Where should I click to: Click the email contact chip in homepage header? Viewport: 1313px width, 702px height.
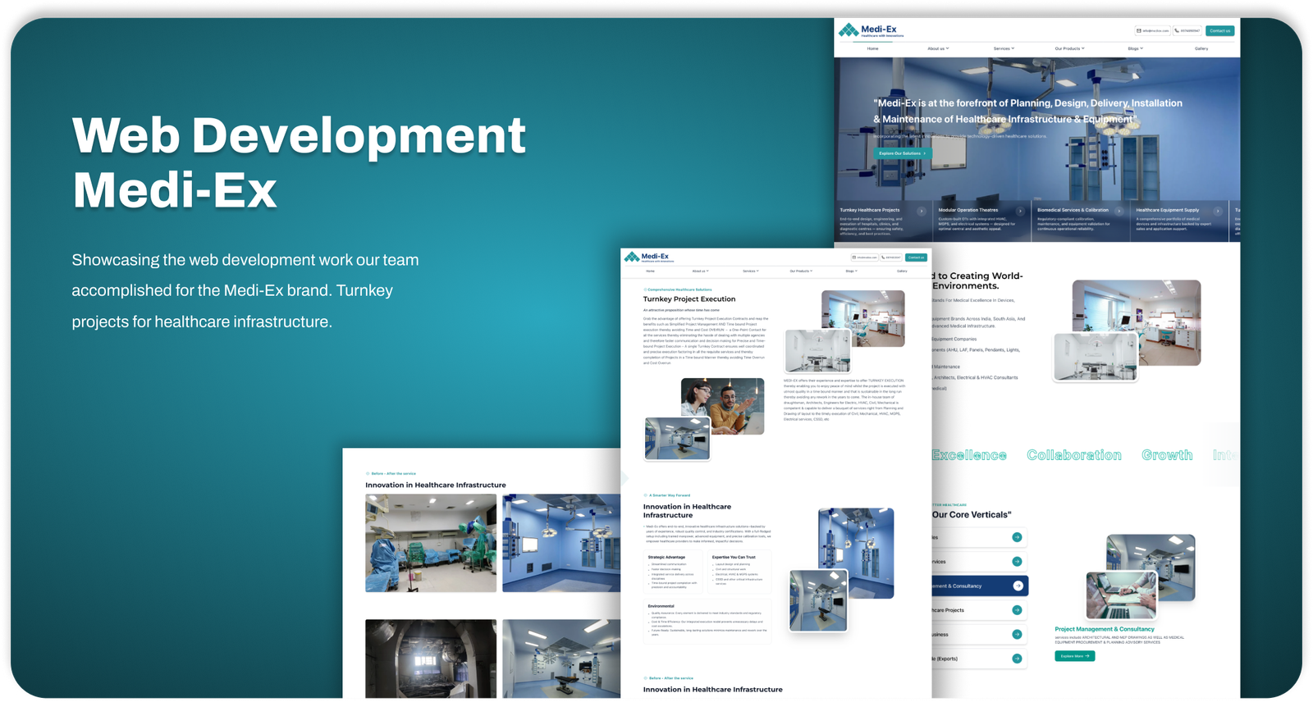click(x=1153, y=30)
